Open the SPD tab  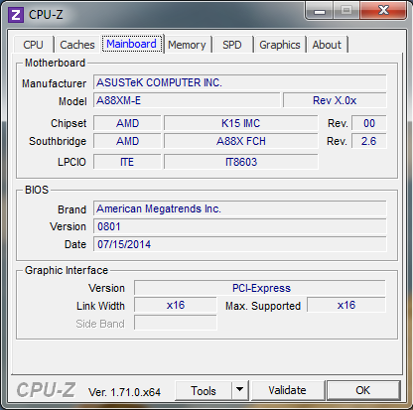tap(232, 45)
